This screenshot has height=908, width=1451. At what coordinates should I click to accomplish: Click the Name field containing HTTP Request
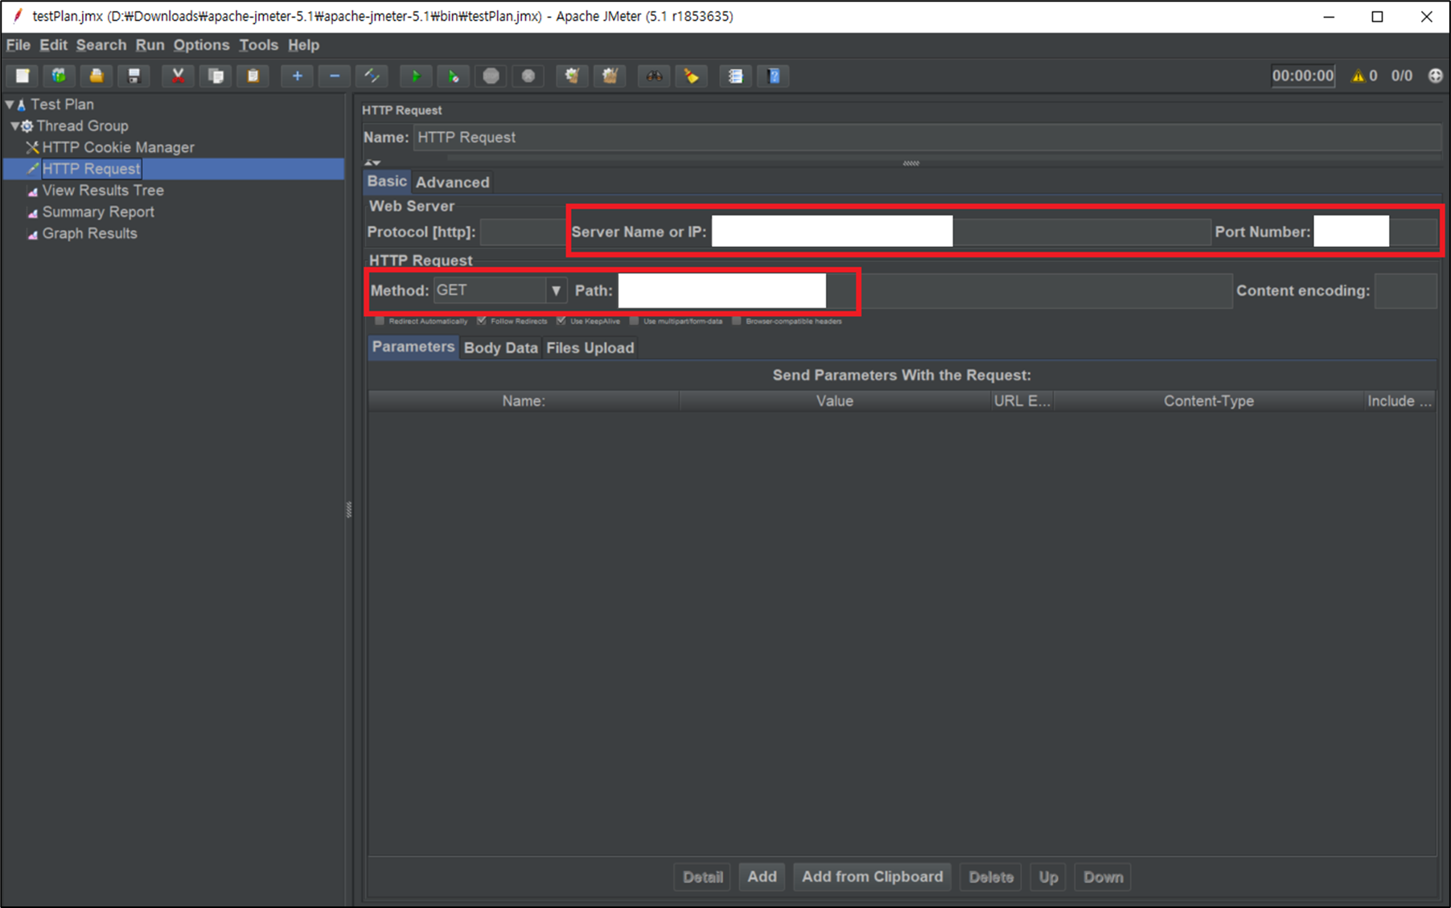927,138
